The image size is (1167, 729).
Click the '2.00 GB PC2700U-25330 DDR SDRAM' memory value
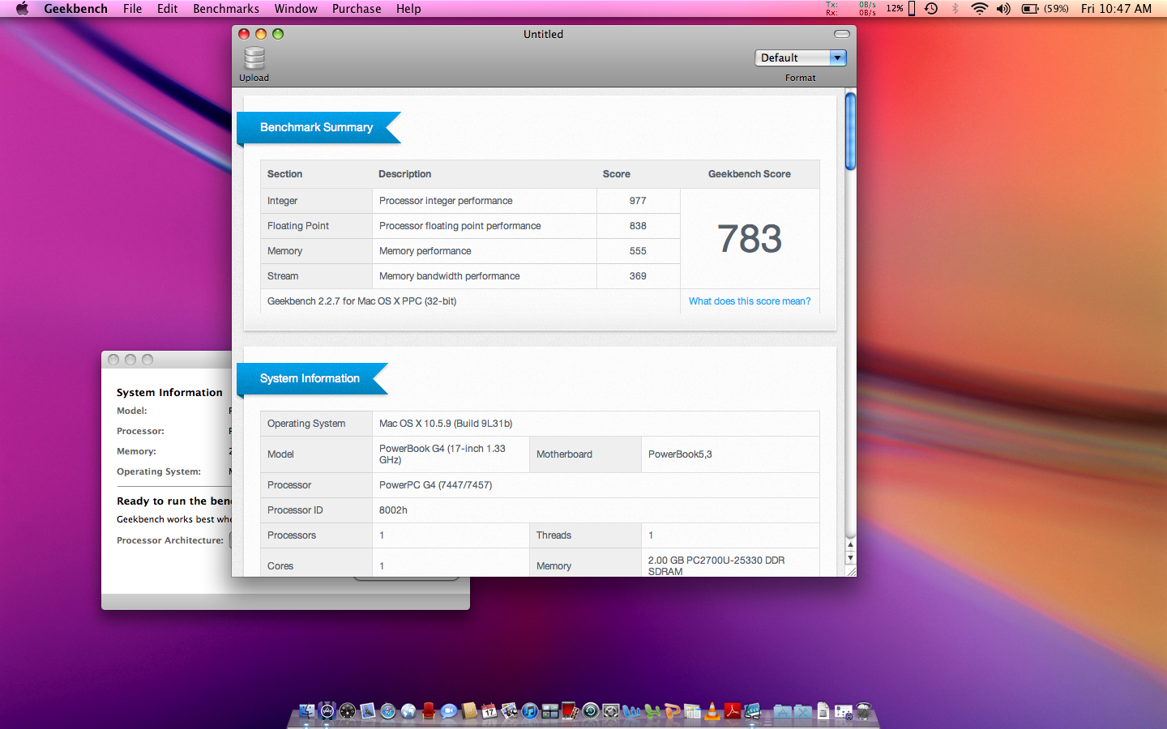click(716, 565)
